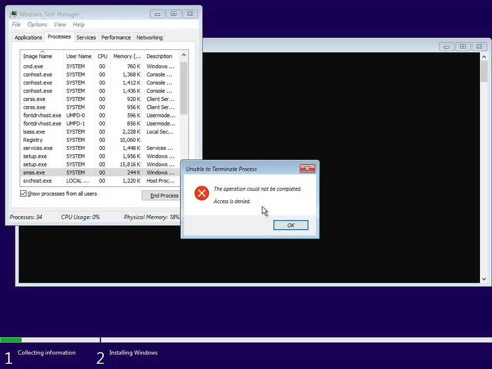Click the setup progress bar
The width and height of the screenshot is (492, 369).
pos(246,340)
